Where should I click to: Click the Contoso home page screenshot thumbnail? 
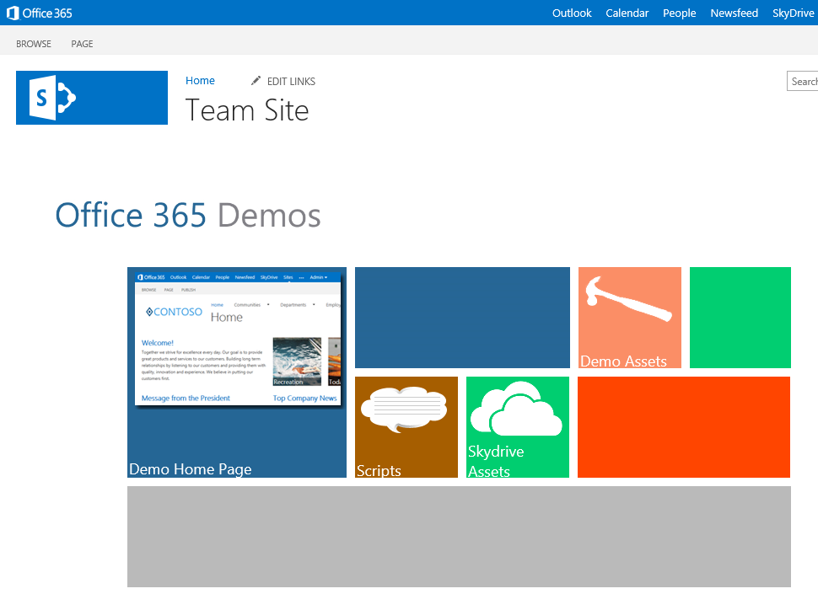pyautogui.click(x=238, y=339)
